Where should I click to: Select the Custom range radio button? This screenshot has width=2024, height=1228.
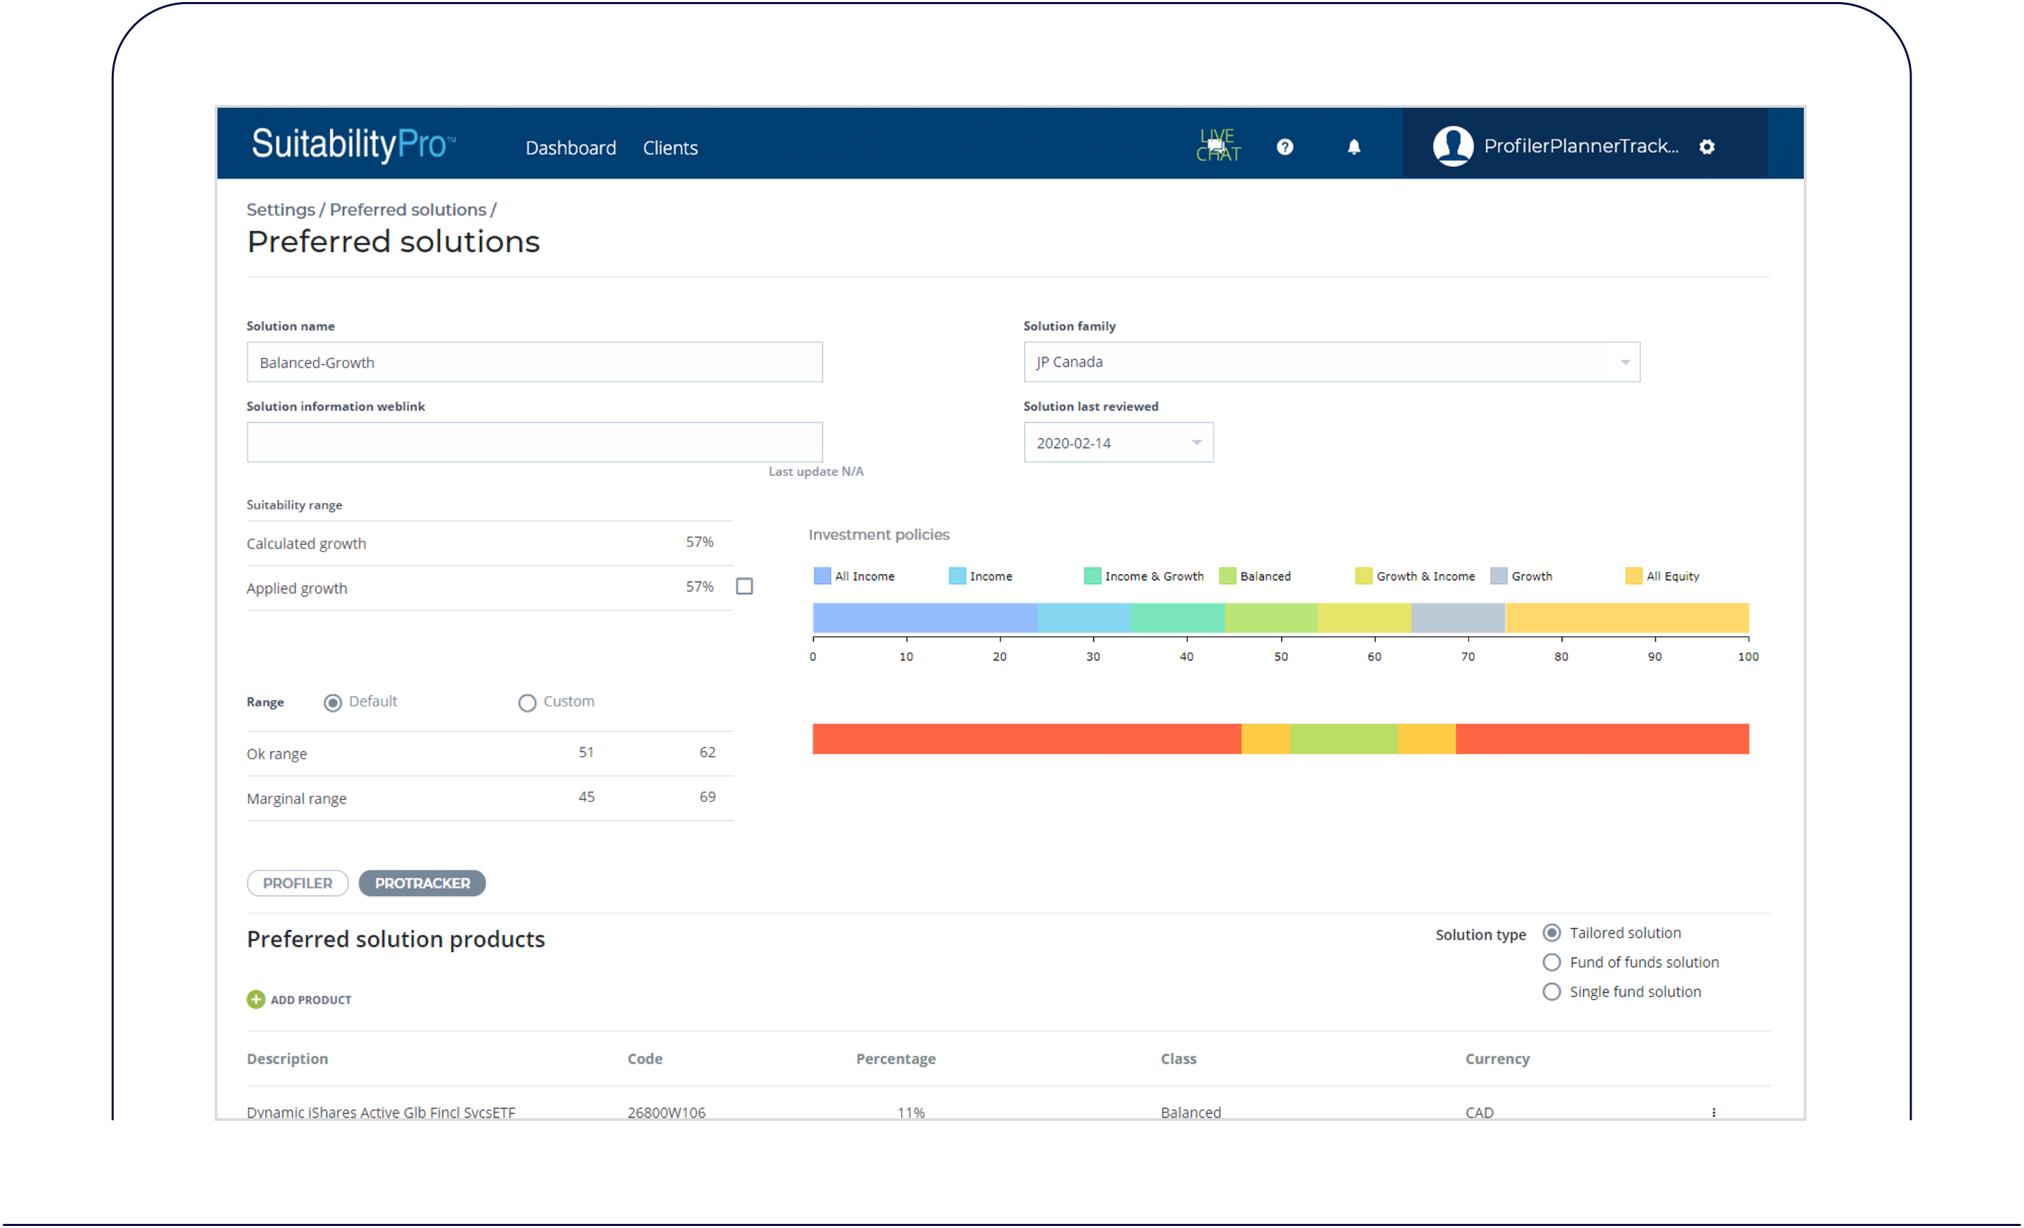pos(528,702)
